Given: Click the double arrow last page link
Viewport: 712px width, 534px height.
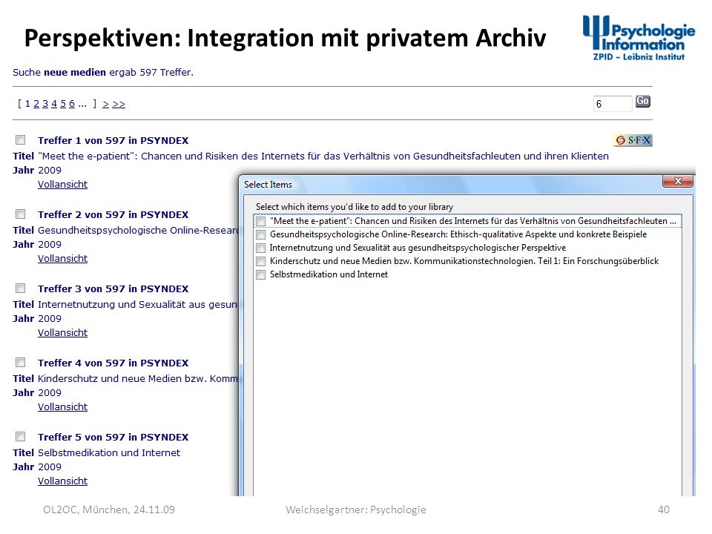Looking at the screenshot, I should point(119,105).
